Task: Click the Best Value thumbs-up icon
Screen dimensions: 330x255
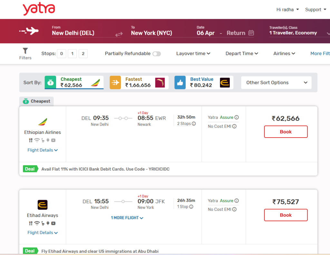Action: [180, 82]
